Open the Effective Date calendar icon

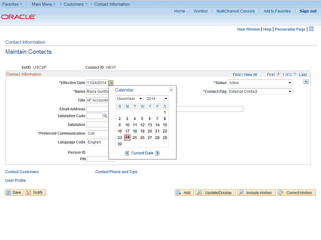[x=111, y=82]
